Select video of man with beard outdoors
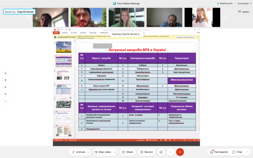Image resolution: width=253 pixels, height=158 pixels. point(89,17)
